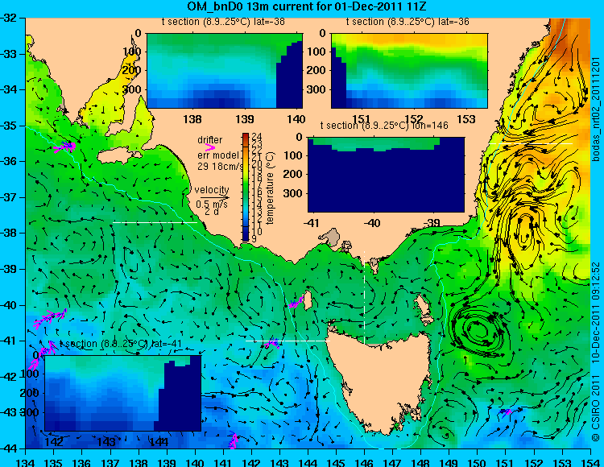Click the dashed white line at longitude 146
Screen dimensions: 604x467
[364, 297]
